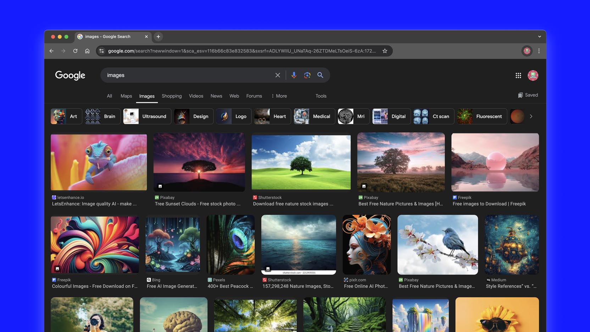Image resolution: width=590 pixels, height=332 pixels.
Task: Open the peacock feather Pexels image
Action: pos(230,244)
